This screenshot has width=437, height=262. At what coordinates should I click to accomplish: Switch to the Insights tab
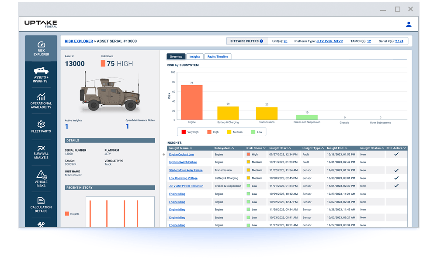click(194, 56)
